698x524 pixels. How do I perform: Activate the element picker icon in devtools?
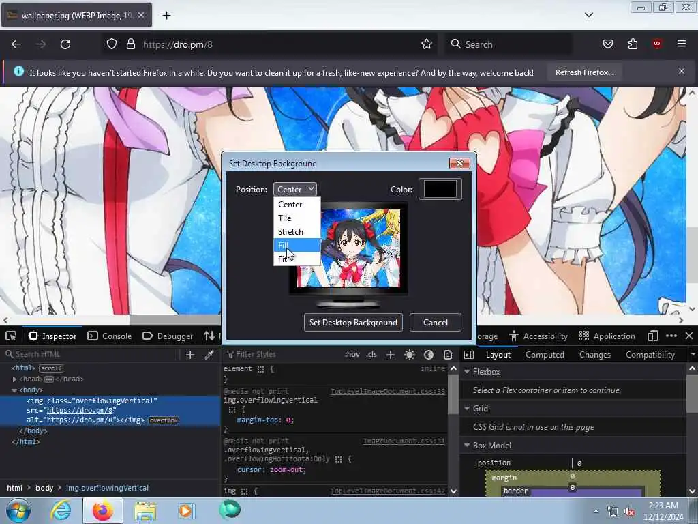coord(11,336)
